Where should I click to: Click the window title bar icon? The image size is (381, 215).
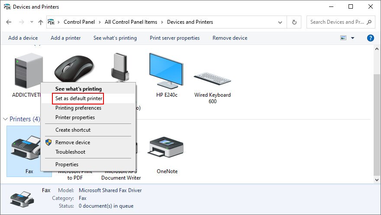[7, 6]
